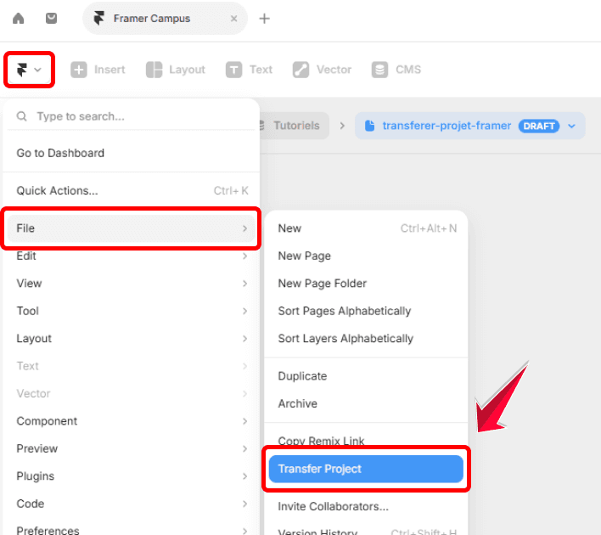Expand the Plugins submenu
The height and width of the screenshot is (535, 601).
[131, 476]
